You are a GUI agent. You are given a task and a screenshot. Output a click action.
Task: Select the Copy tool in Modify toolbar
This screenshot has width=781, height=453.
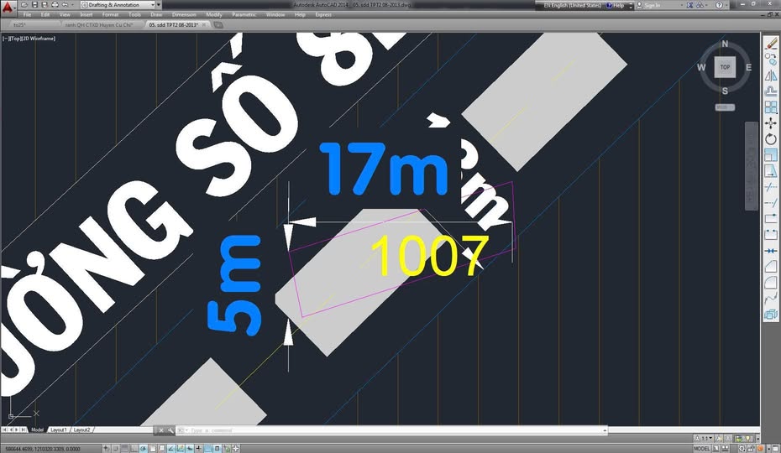(x=771, y=60)
